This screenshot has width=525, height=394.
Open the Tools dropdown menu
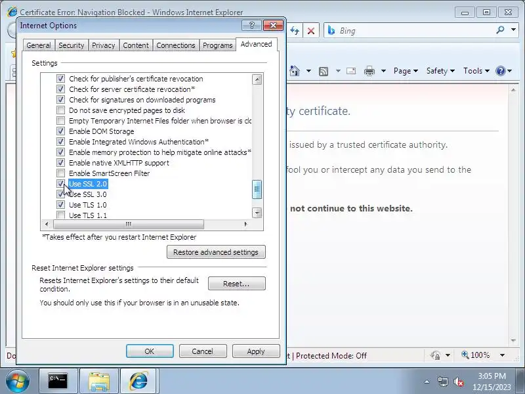(x=476, y=71)
